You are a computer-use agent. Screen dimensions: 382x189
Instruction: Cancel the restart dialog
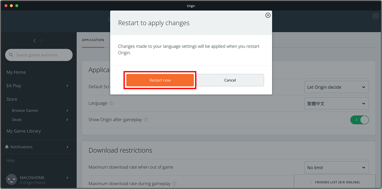[230, 80]
